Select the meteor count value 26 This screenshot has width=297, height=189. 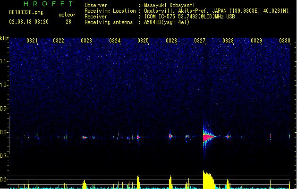68,22
